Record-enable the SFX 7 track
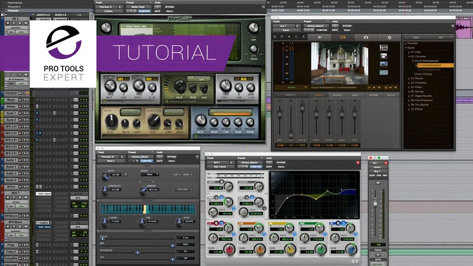Image resolution: width=473 pixels, height=266 pixels. pos(8,198)
